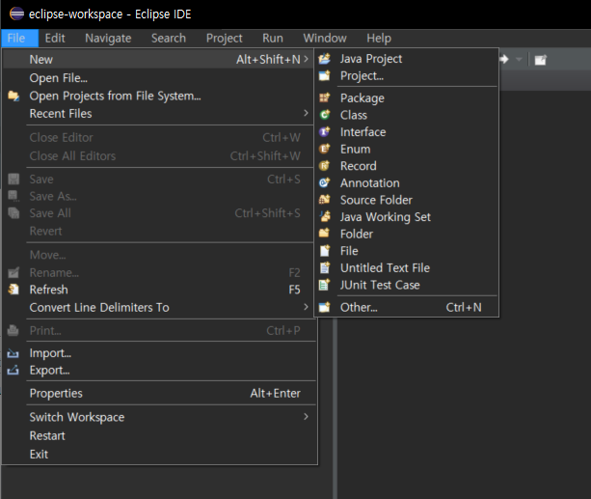591x499 pixels.
Task: Select the Refresh menu entry
Action: 158,290
